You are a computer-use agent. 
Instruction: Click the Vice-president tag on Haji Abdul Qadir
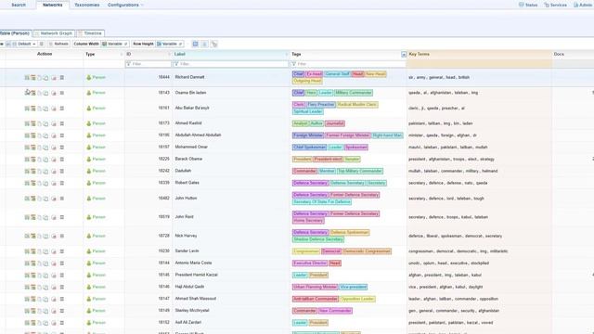[353, 287]
